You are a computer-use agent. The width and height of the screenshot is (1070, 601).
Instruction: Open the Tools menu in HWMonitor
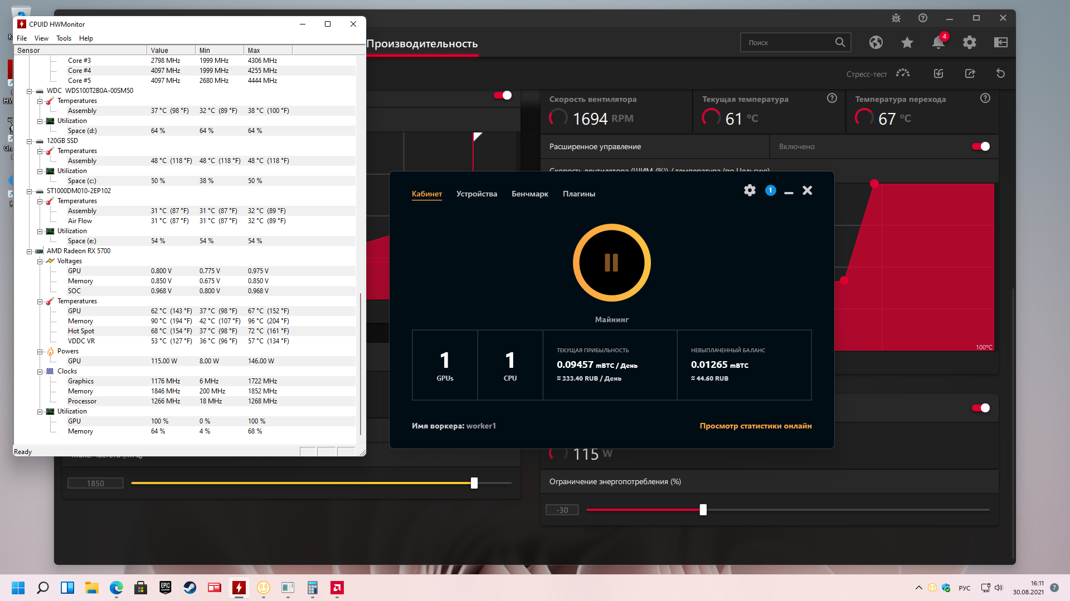point(64,38)
